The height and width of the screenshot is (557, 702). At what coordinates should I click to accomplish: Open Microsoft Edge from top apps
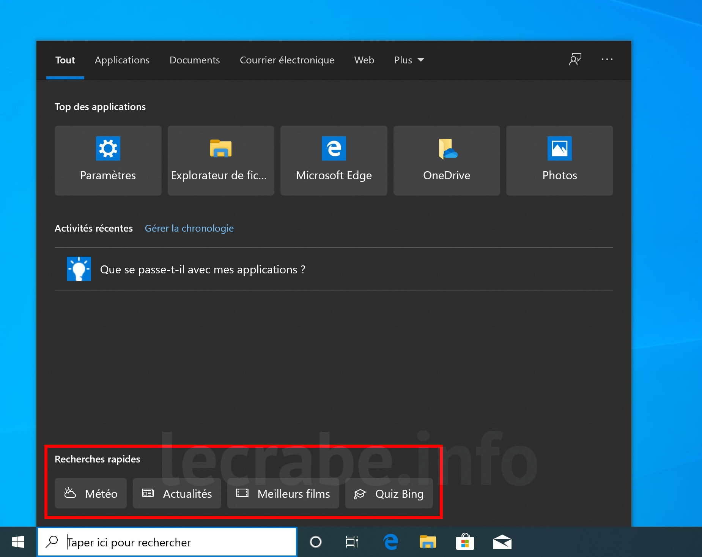(334, 161)
